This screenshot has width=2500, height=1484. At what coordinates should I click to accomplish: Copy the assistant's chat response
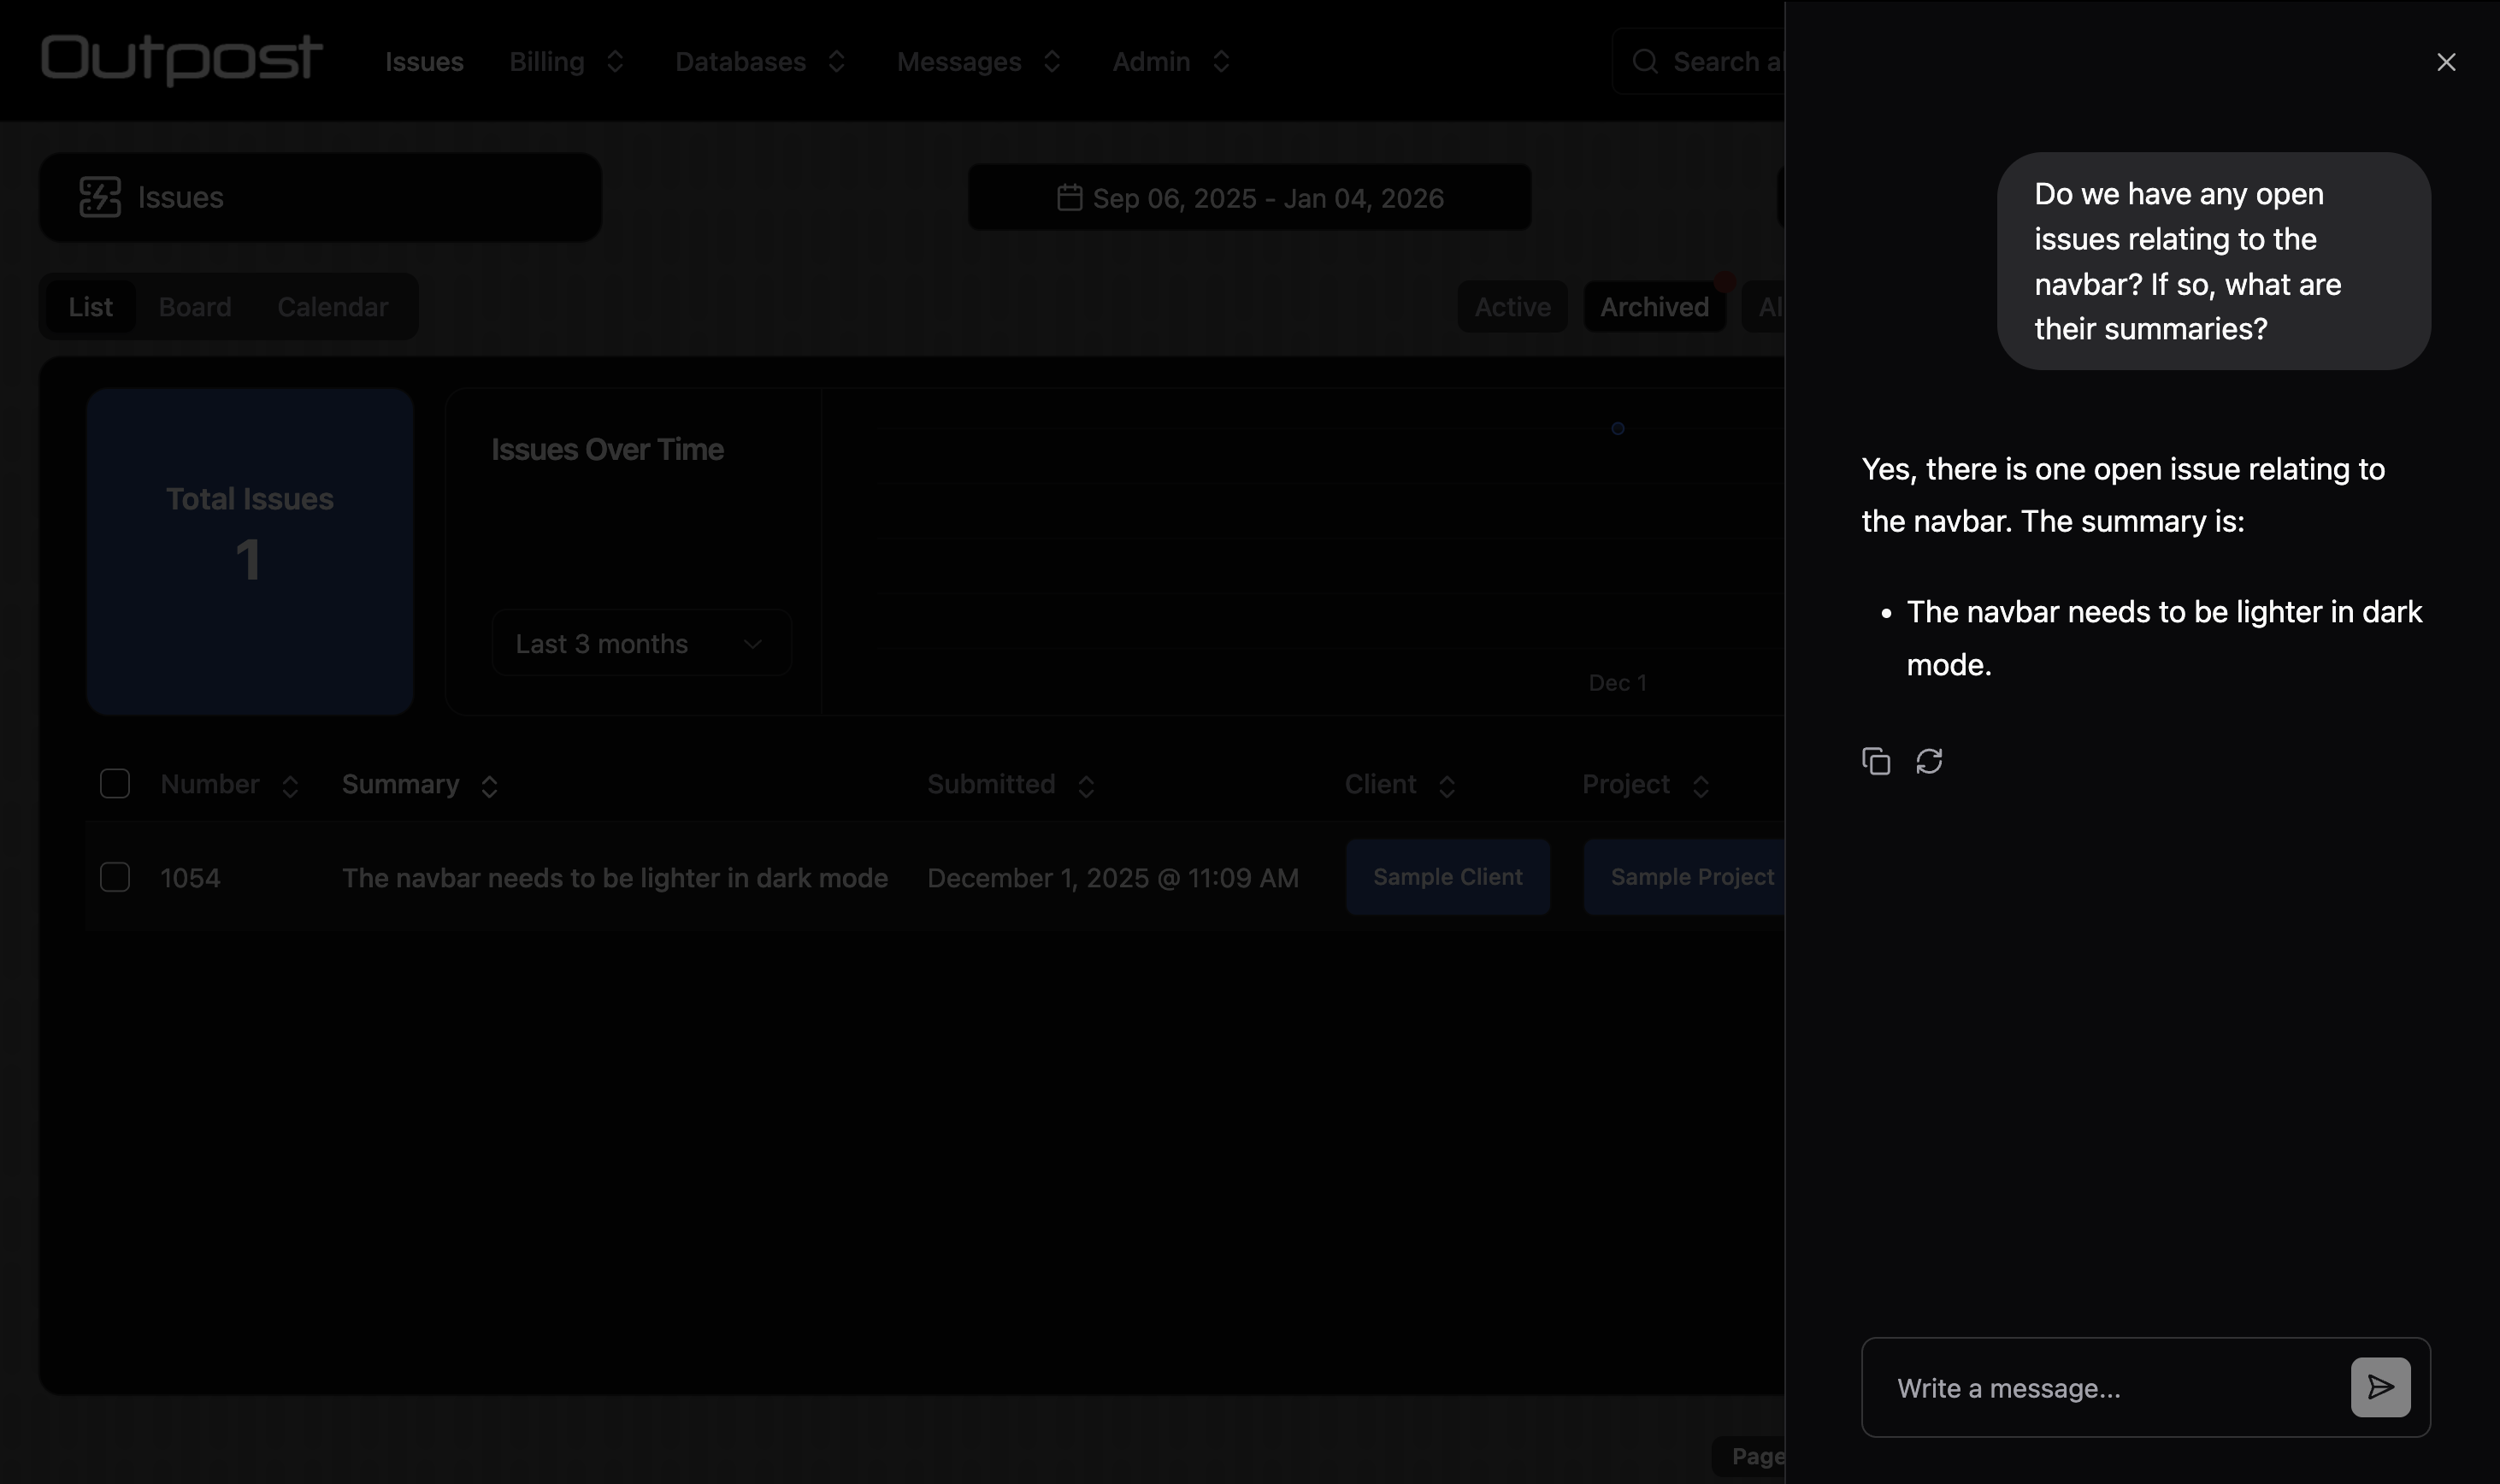click(1876, 761)
